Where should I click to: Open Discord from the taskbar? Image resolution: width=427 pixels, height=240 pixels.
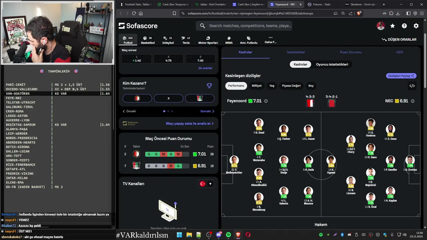pos(219,235)
